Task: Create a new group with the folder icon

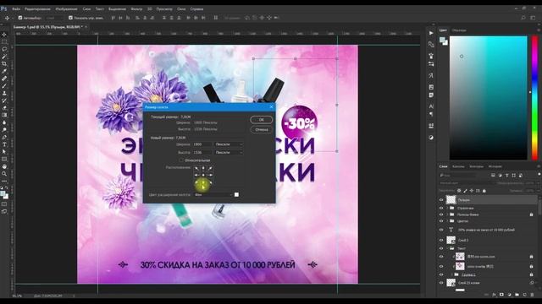Action: (x=517, y=295)
